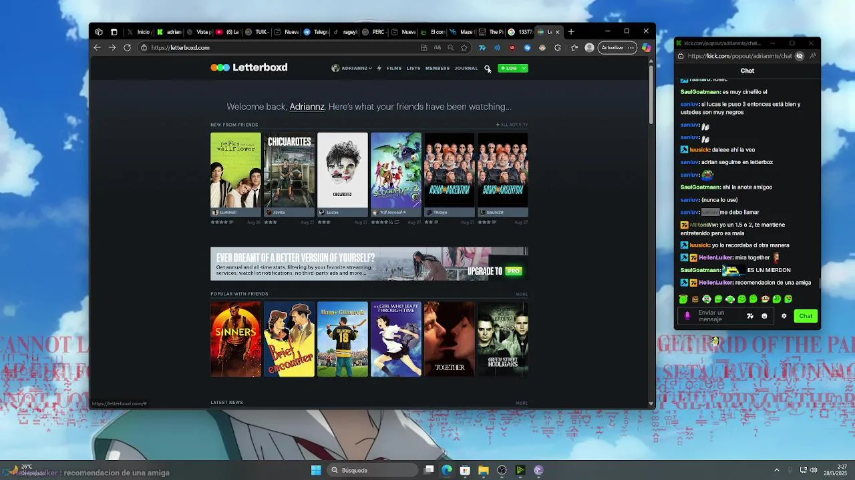855x480 pixels.
Task: Open the dropdown arrow beside the LOG button
Action: [x=524, y=68]
